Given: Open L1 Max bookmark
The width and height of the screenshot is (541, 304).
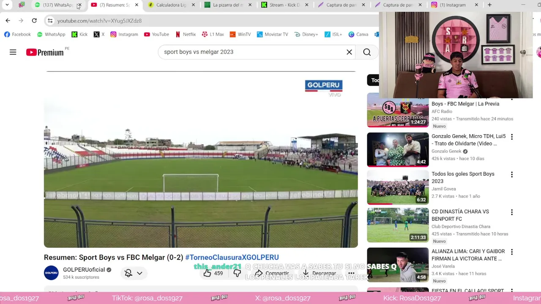Looking at the screenshot, I should click(213, 34).
